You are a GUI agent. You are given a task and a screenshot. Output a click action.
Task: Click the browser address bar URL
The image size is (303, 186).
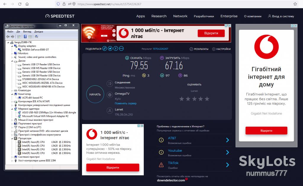109,4
